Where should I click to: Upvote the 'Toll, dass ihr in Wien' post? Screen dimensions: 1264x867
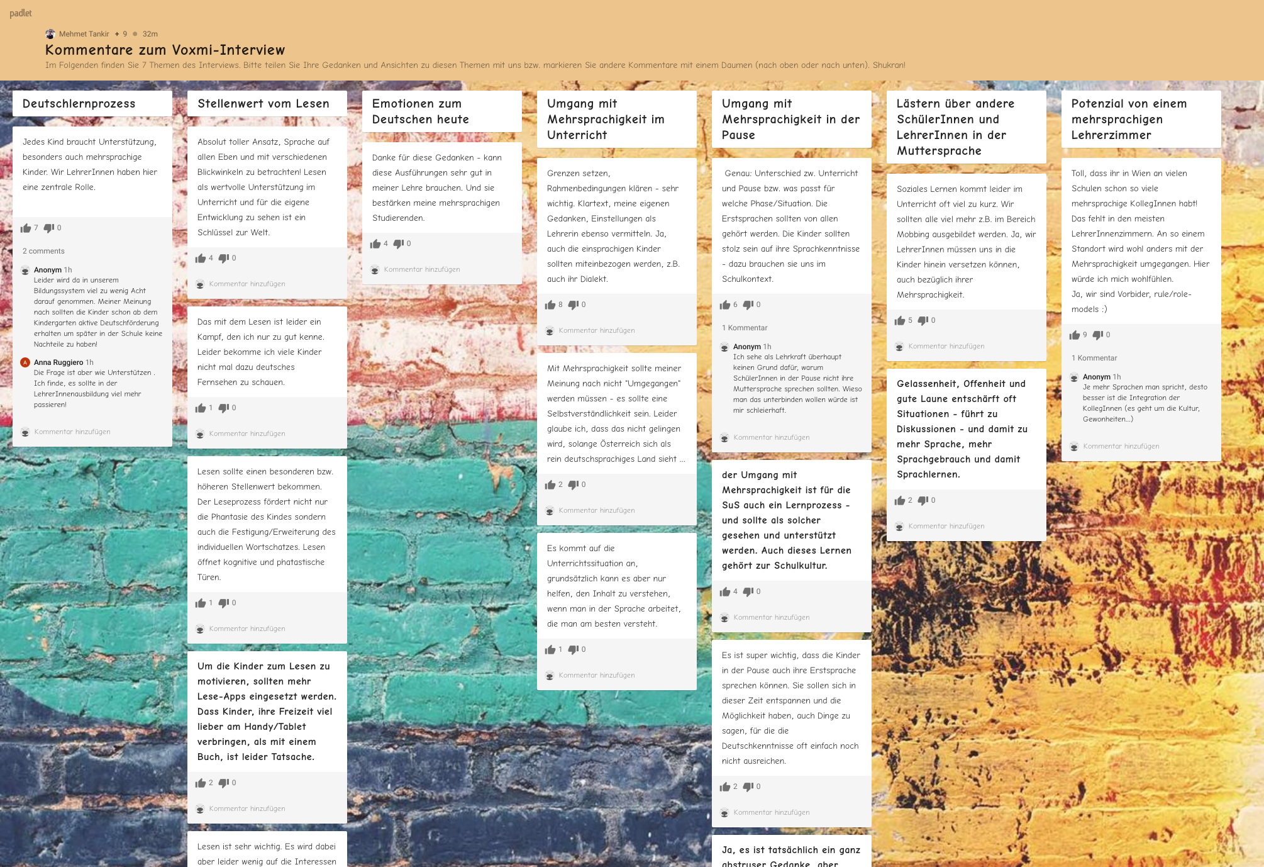(1075, 335)
